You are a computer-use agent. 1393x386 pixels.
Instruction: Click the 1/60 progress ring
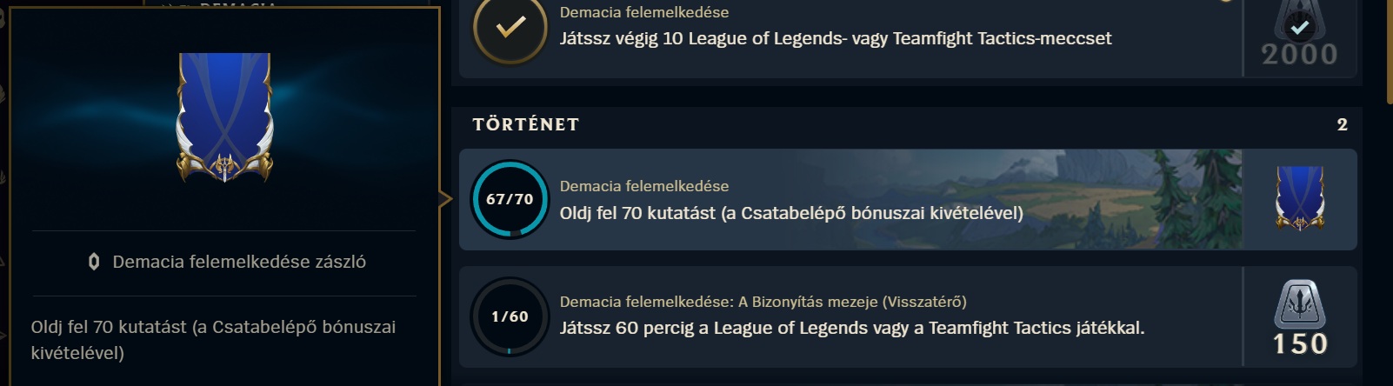tap(510, 316)
